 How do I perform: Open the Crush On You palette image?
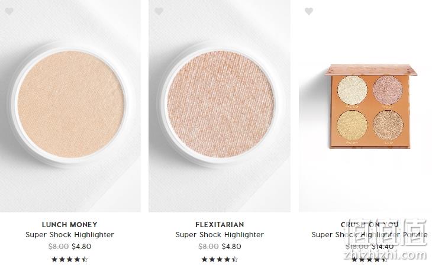pos(365,106)
